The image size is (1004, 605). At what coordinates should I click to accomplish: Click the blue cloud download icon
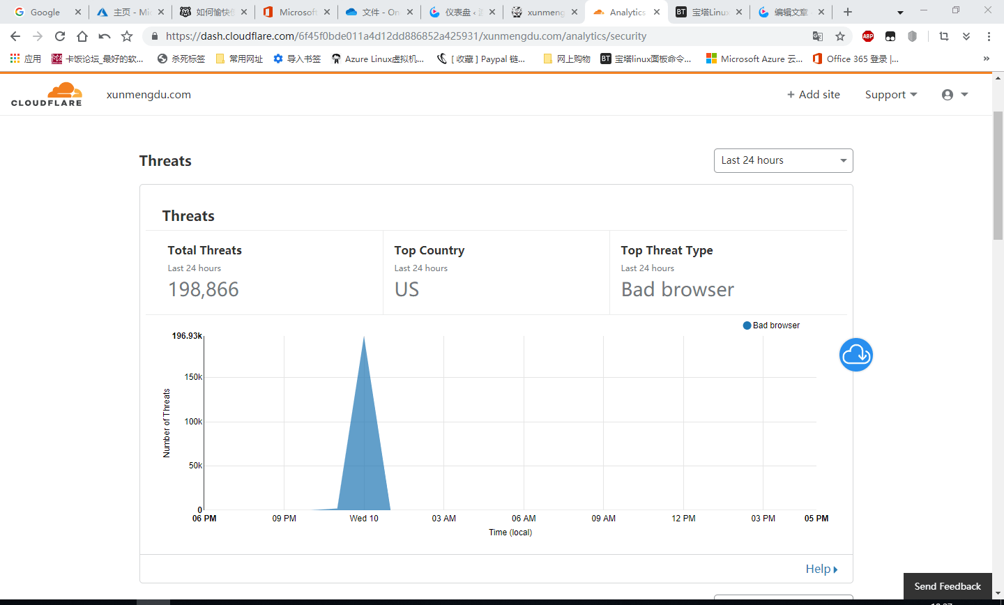click(x=856, y=355)
